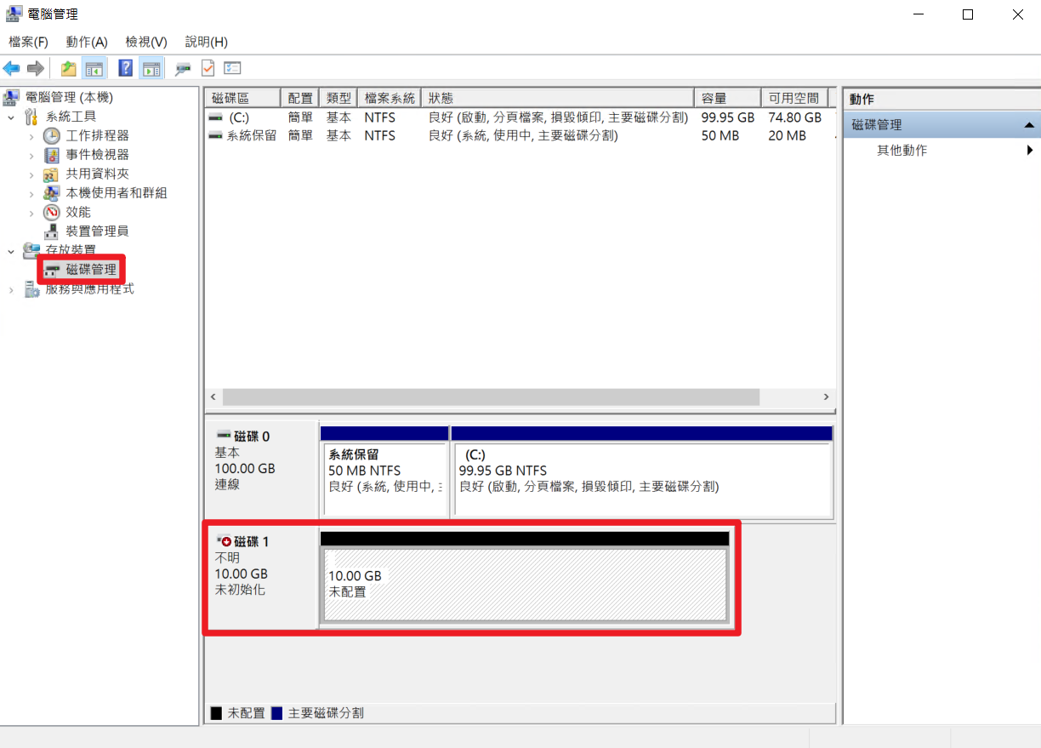
Task: Open 其他動作 submenu in actions pane
Action: click(941, 151)
